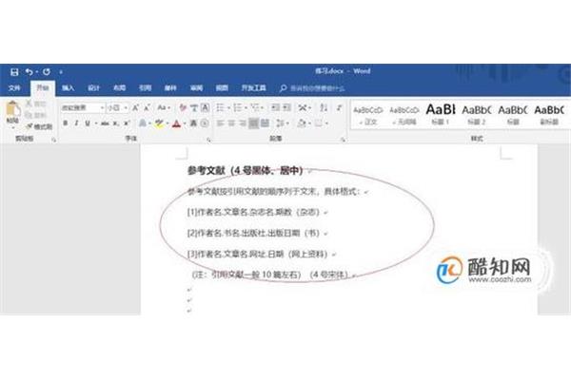The height and width of the screenshot is (380, 571).
Task: Toggle bold formatting
Action: [65, 123]
